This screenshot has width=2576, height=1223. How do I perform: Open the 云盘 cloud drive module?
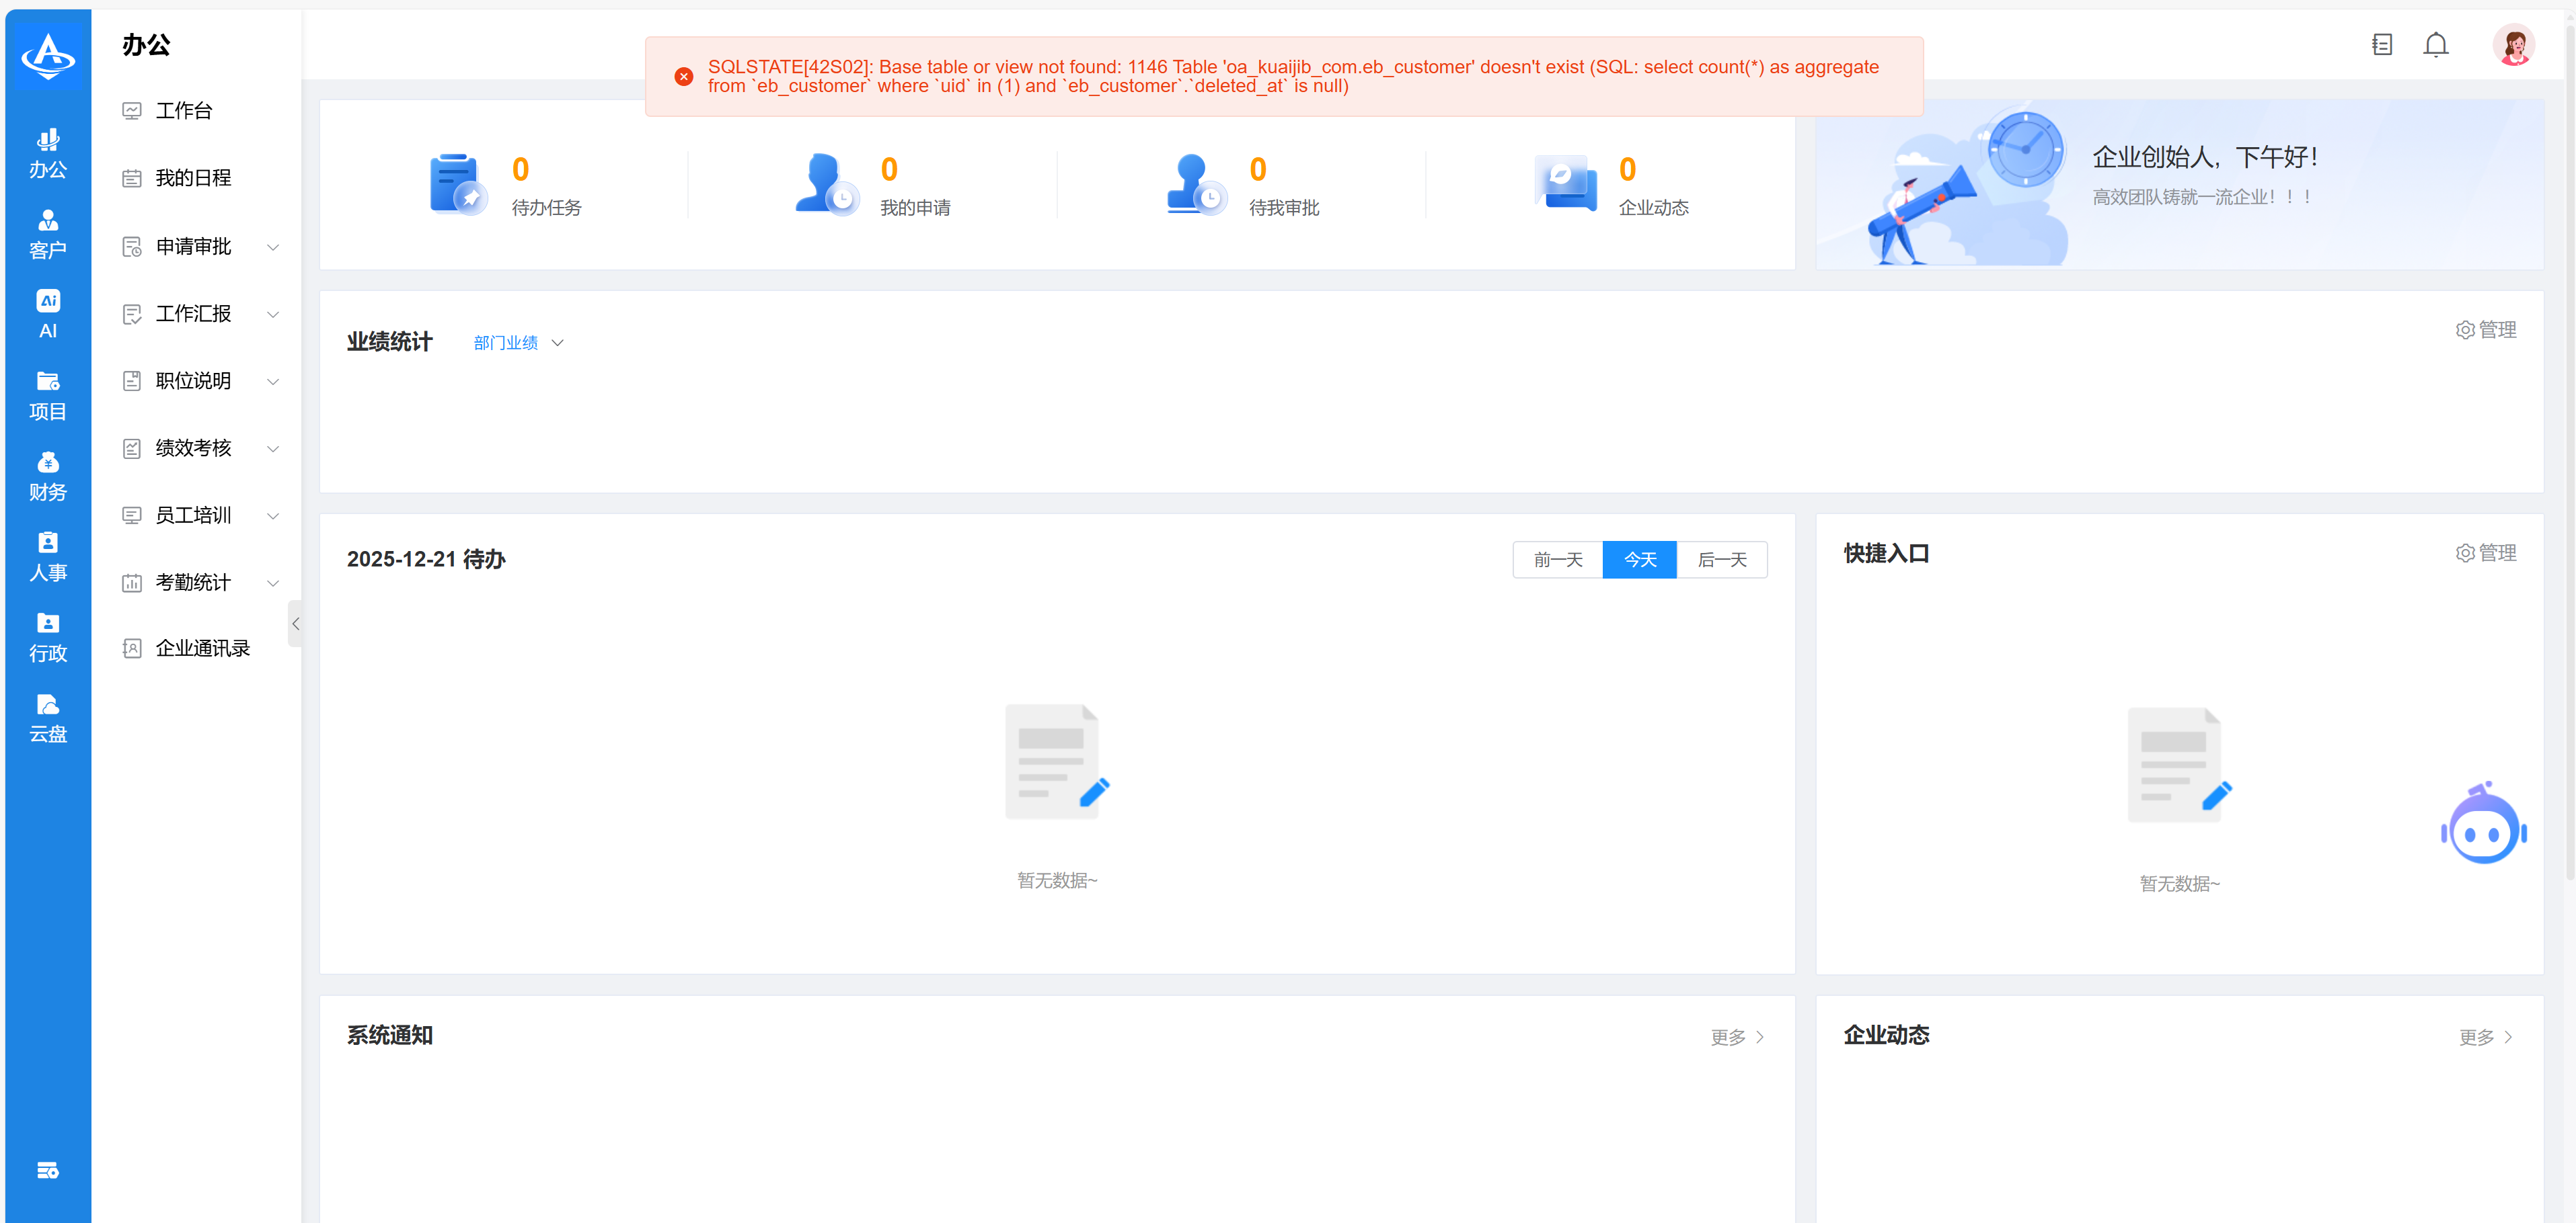pyautogui.click(x=48, y=718)
